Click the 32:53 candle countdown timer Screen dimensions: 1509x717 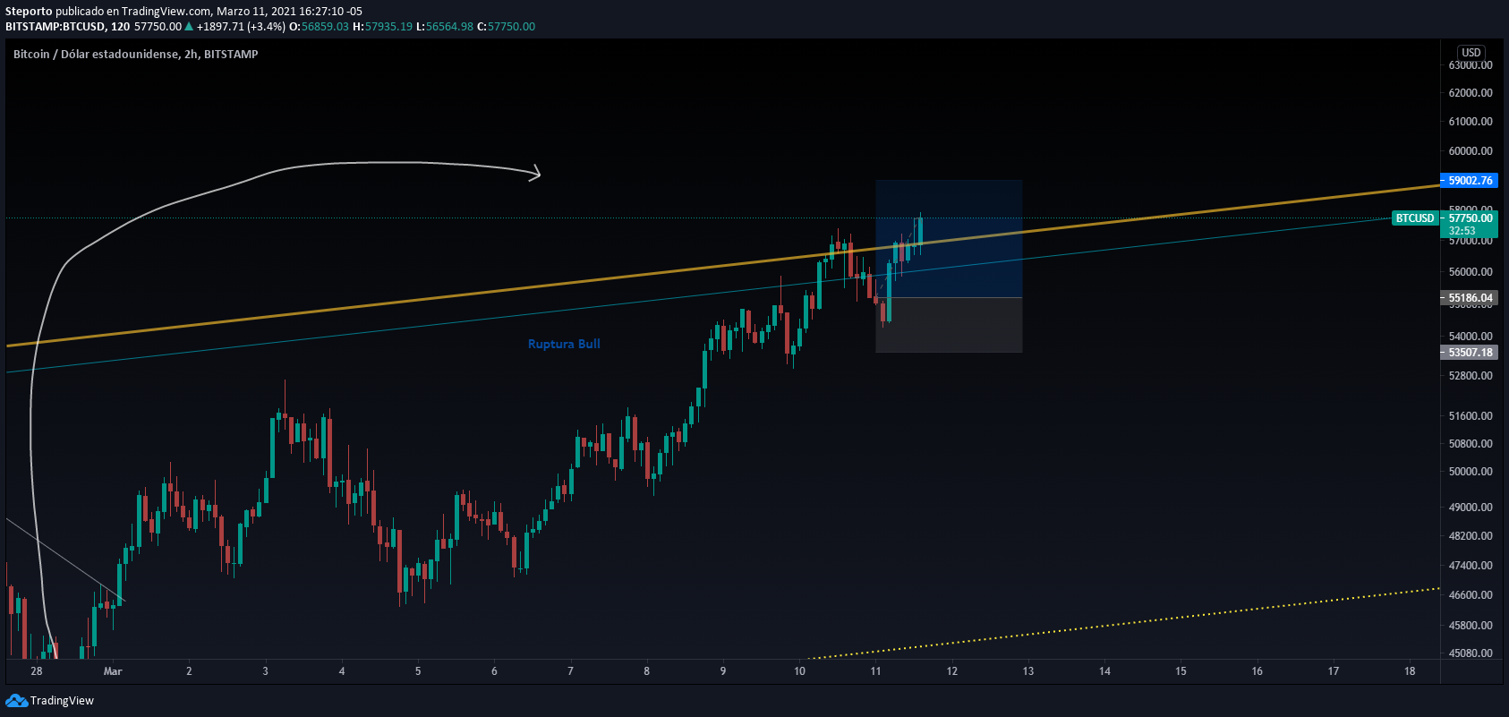[1462, 231]
